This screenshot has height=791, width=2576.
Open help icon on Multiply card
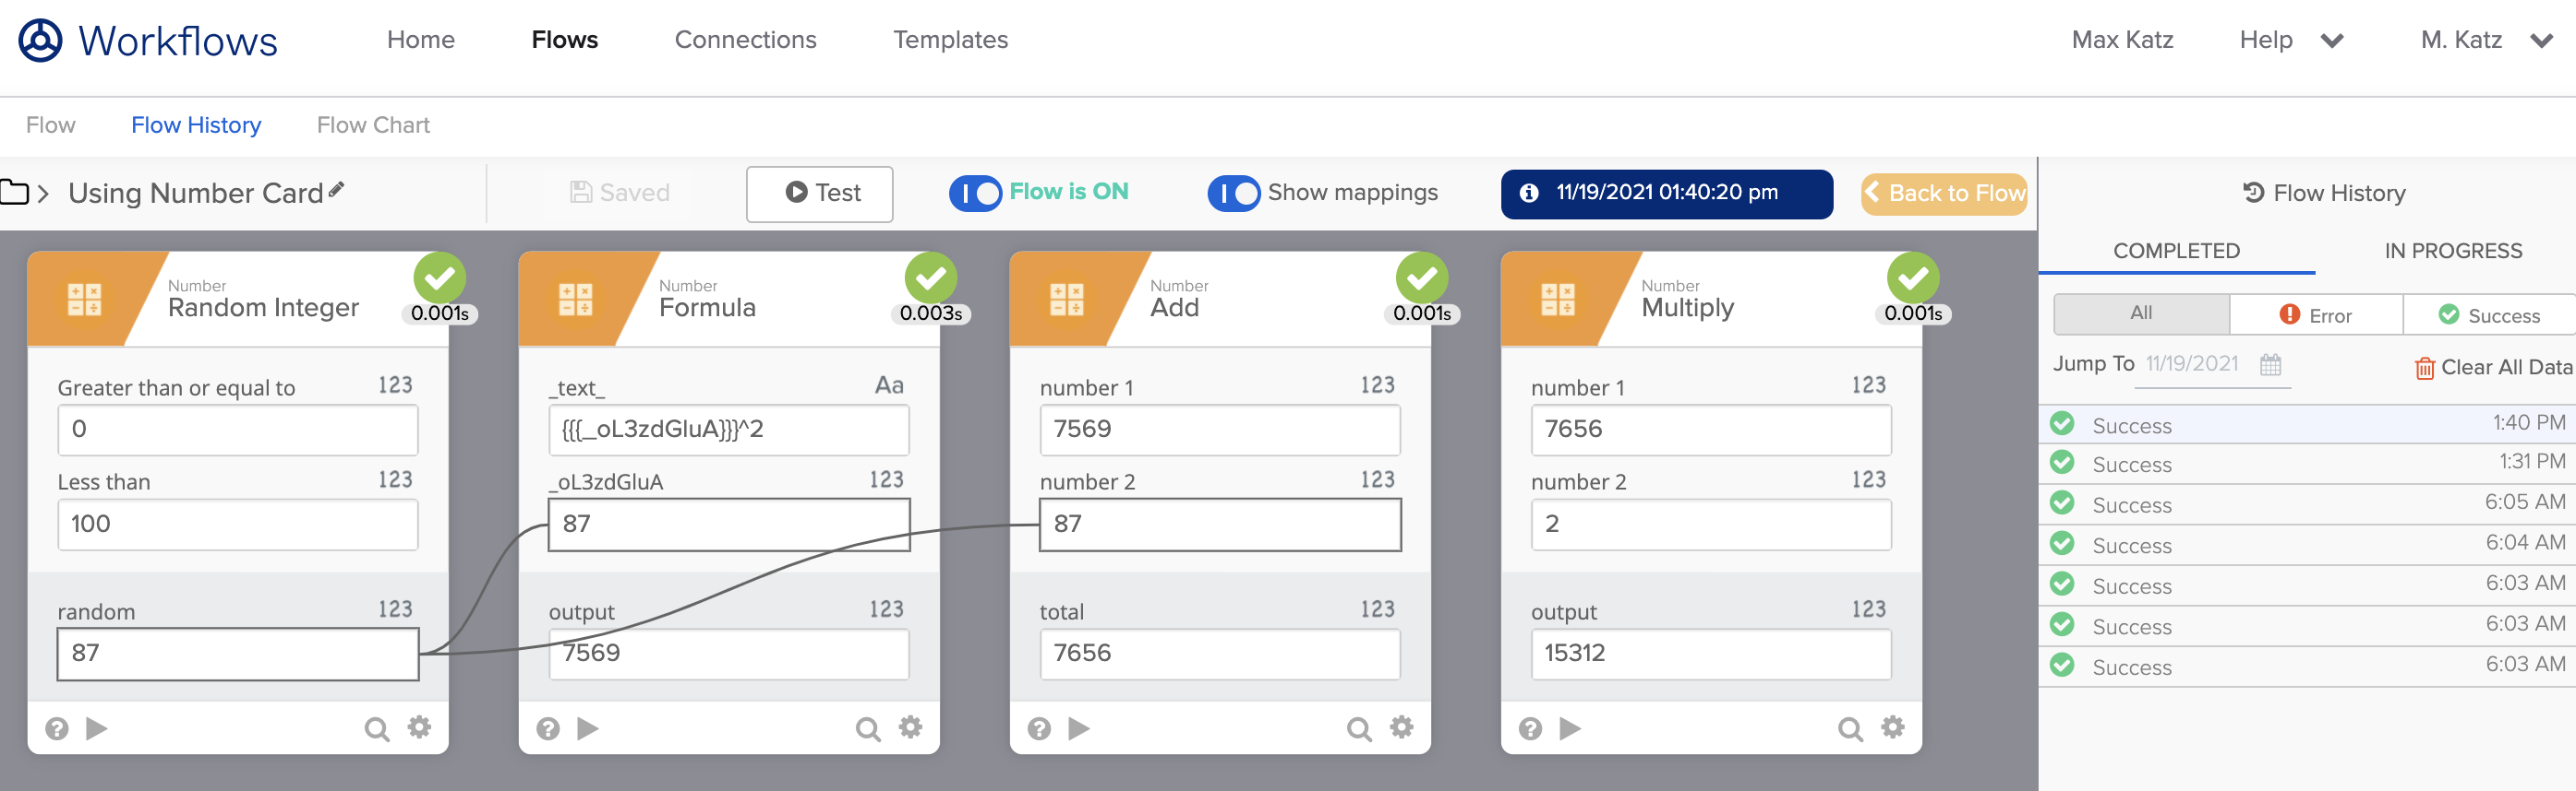(x=1530, y=729)
